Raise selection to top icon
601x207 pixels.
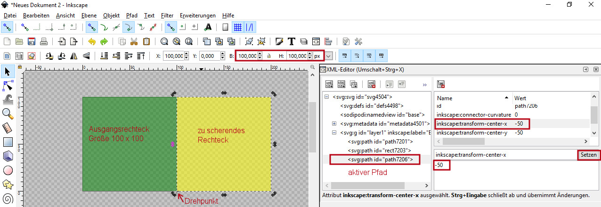[x=141, y=56]
